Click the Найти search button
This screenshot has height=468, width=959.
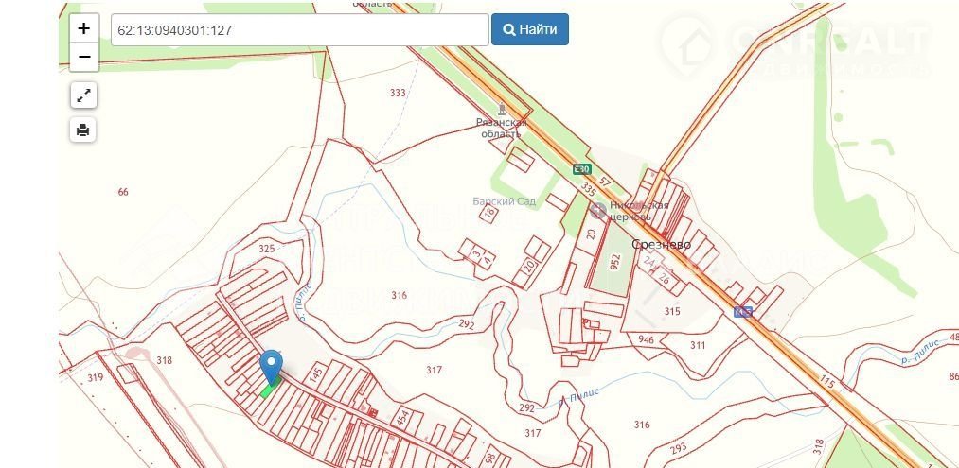(529, 29)
